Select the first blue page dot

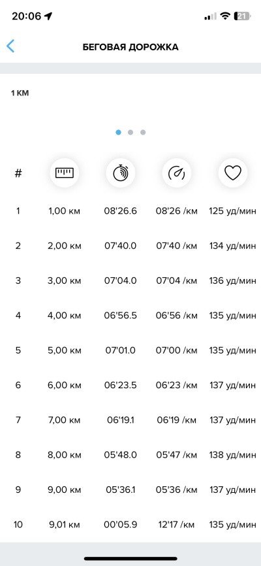coord(118,133)
